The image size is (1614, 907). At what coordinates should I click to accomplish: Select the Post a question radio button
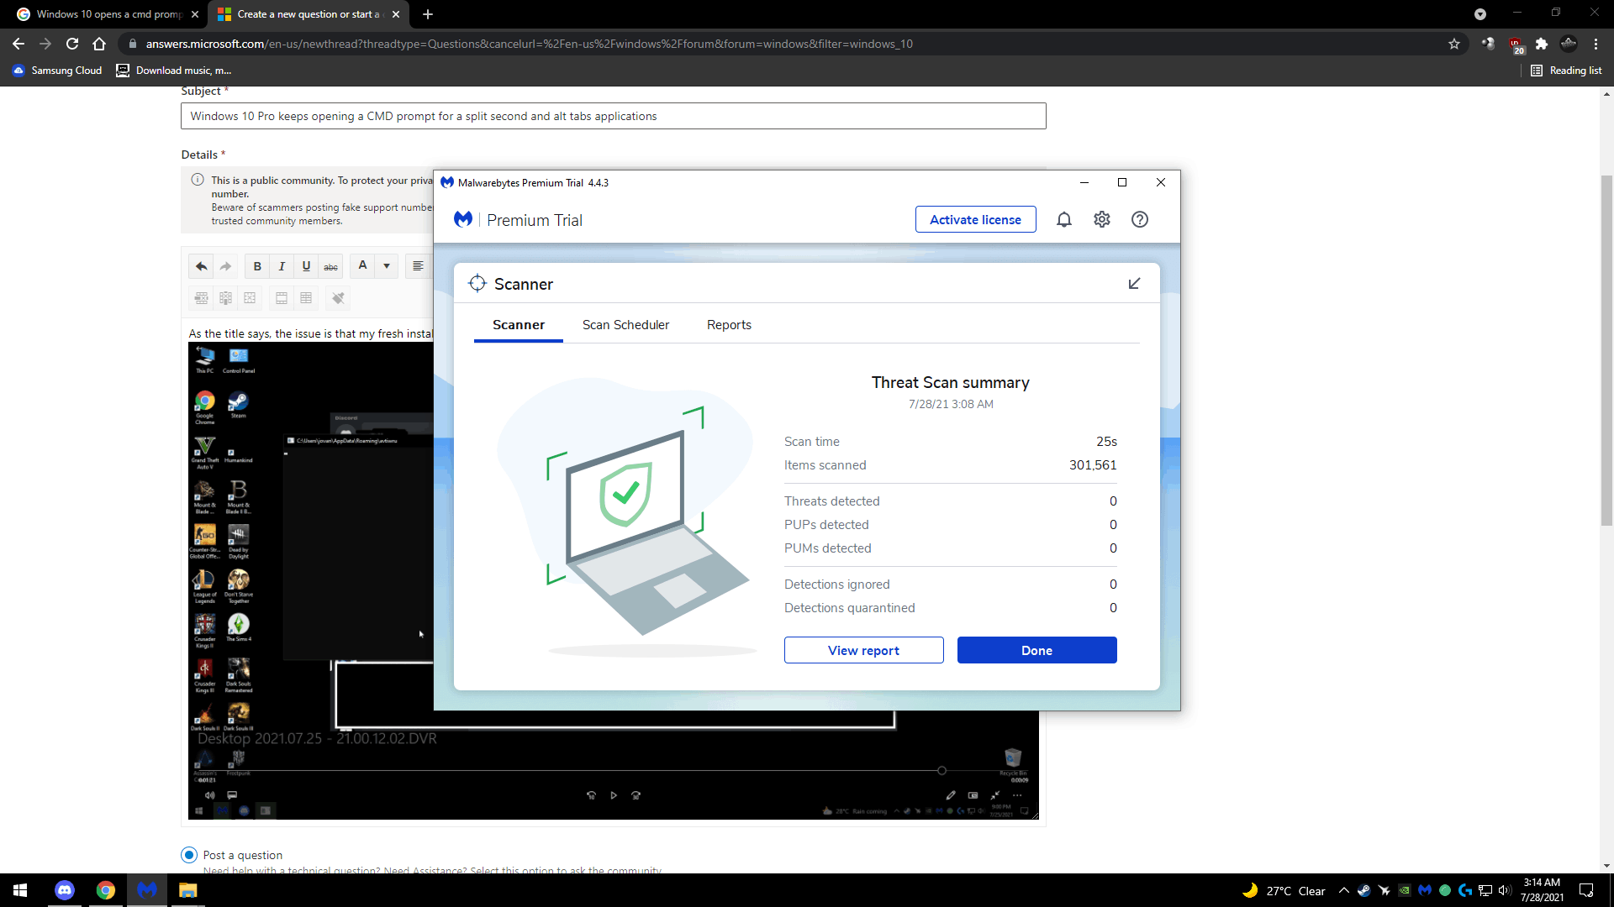click(189, 855)
